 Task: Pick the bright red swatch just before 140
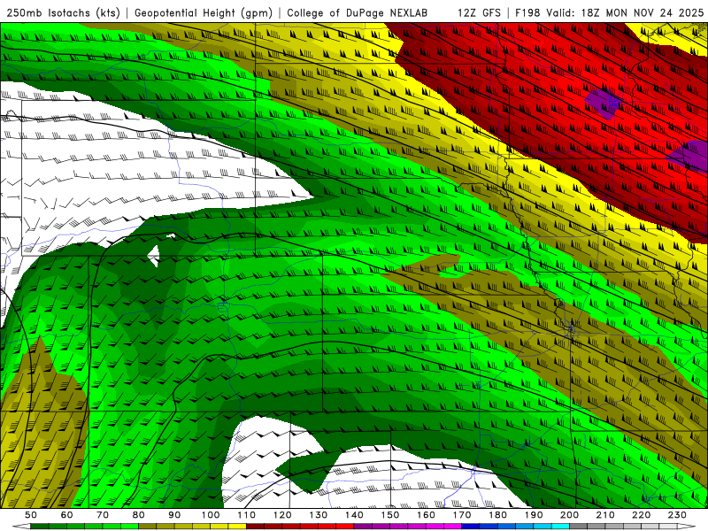[345, 526]
